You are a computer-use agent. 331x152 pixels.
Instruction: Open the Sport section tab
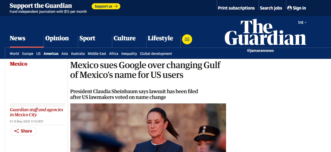(x=87, y=38)
